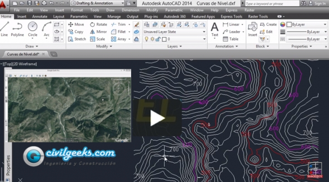Click the new drawing tab button
This screenshot has height=182, width=329.
[x=54, y=54]
